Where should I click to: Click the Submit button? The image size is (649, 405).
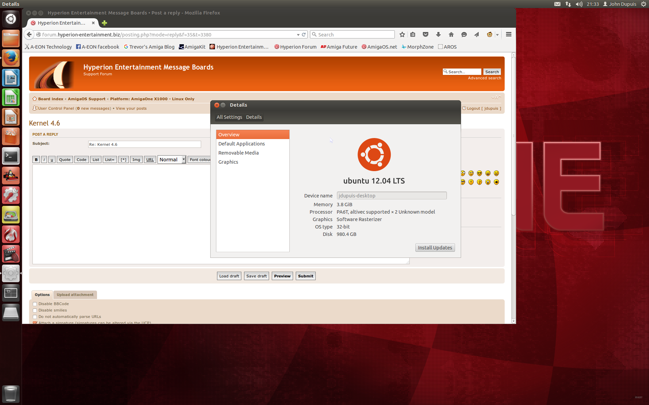(306, 276)
